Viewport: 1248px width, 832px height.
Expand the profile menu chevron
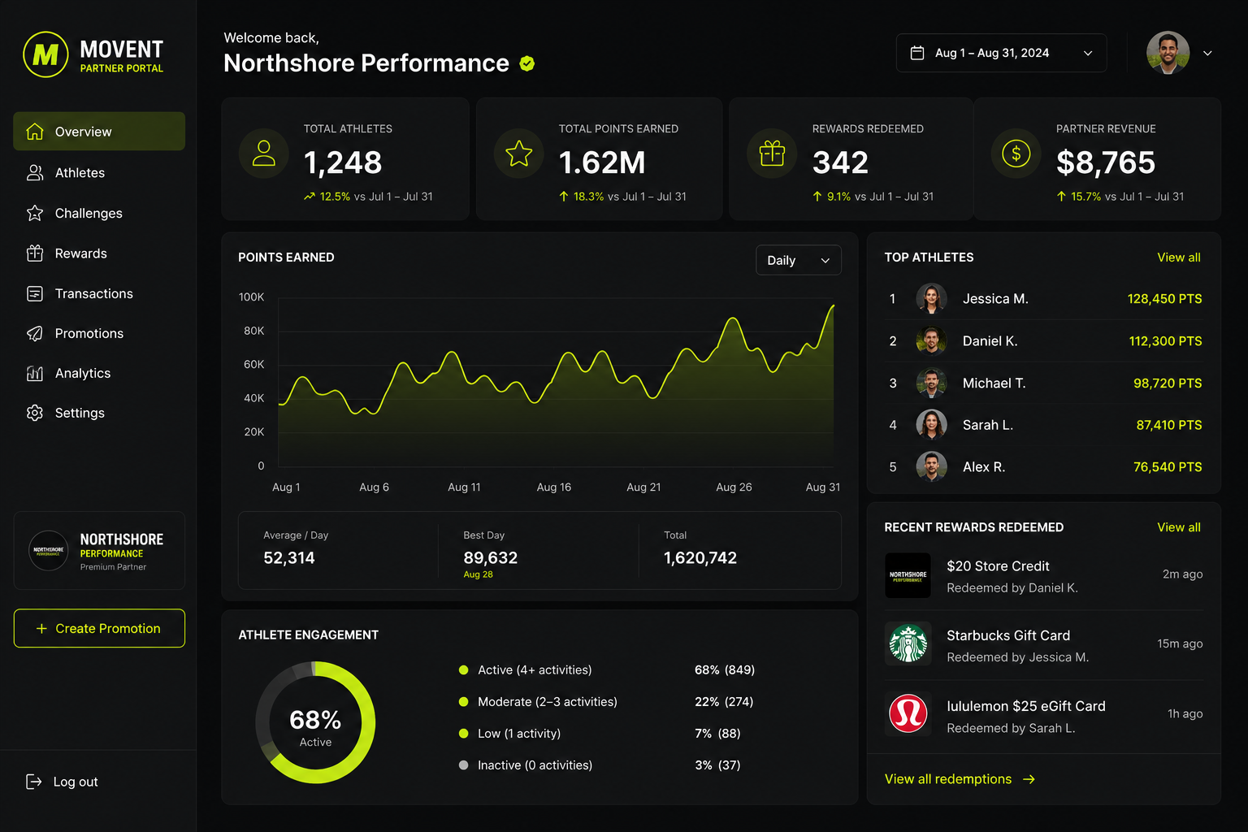click(x=1207, y=54)
